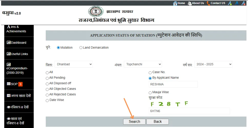Open the Aims & Achievements menu item

point(19,31)
